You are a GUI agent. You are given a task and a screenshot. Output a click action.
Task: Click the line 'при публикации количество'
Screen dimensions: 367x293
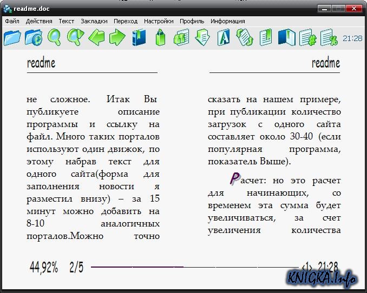[274, 112]
